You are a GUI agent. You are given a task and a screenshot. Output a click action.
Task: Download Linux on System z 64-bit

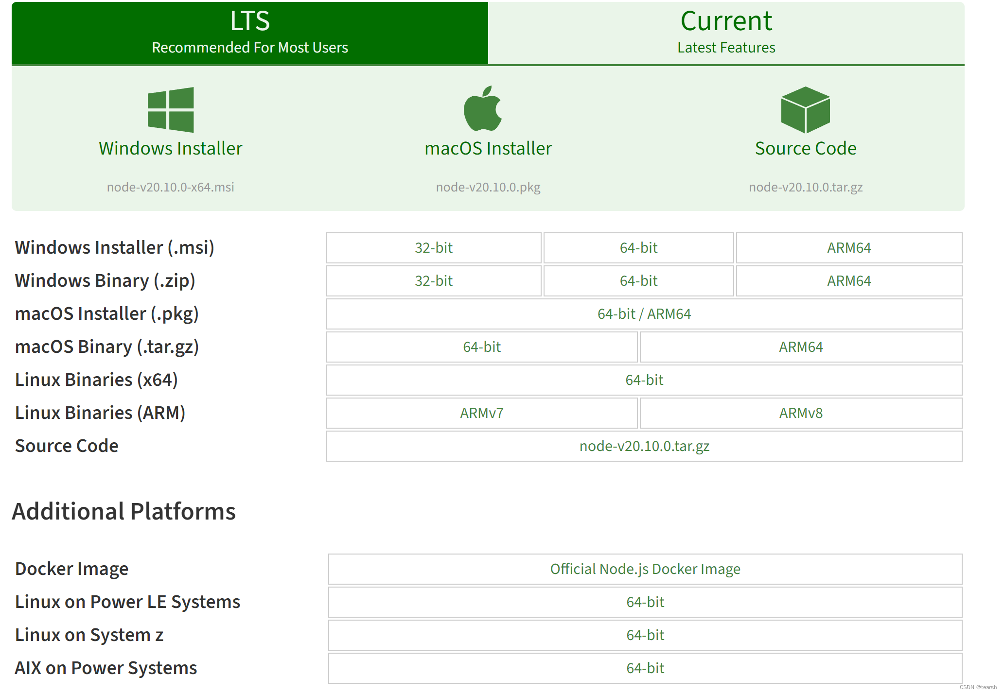pos(645,635)
